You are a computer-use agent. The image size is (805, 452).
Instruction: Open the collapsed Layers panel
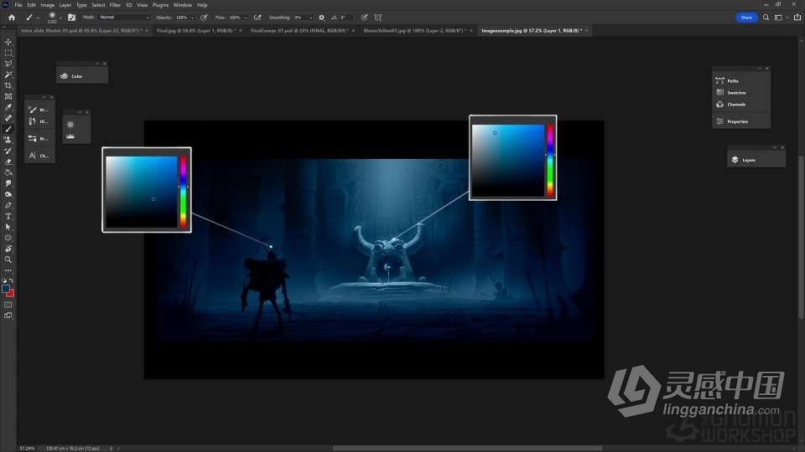(756, 160)
